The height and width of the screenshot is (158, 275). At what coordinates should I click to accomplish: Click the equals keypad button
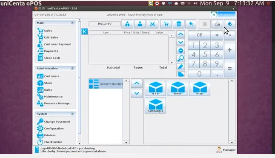pos(230,69)
